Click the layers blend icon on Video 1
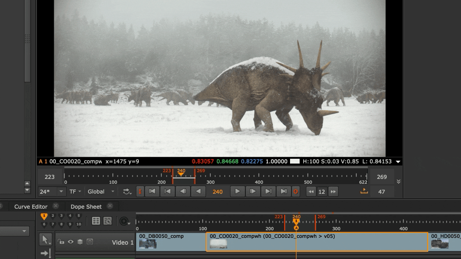461x259 pixels. (80, 242)
